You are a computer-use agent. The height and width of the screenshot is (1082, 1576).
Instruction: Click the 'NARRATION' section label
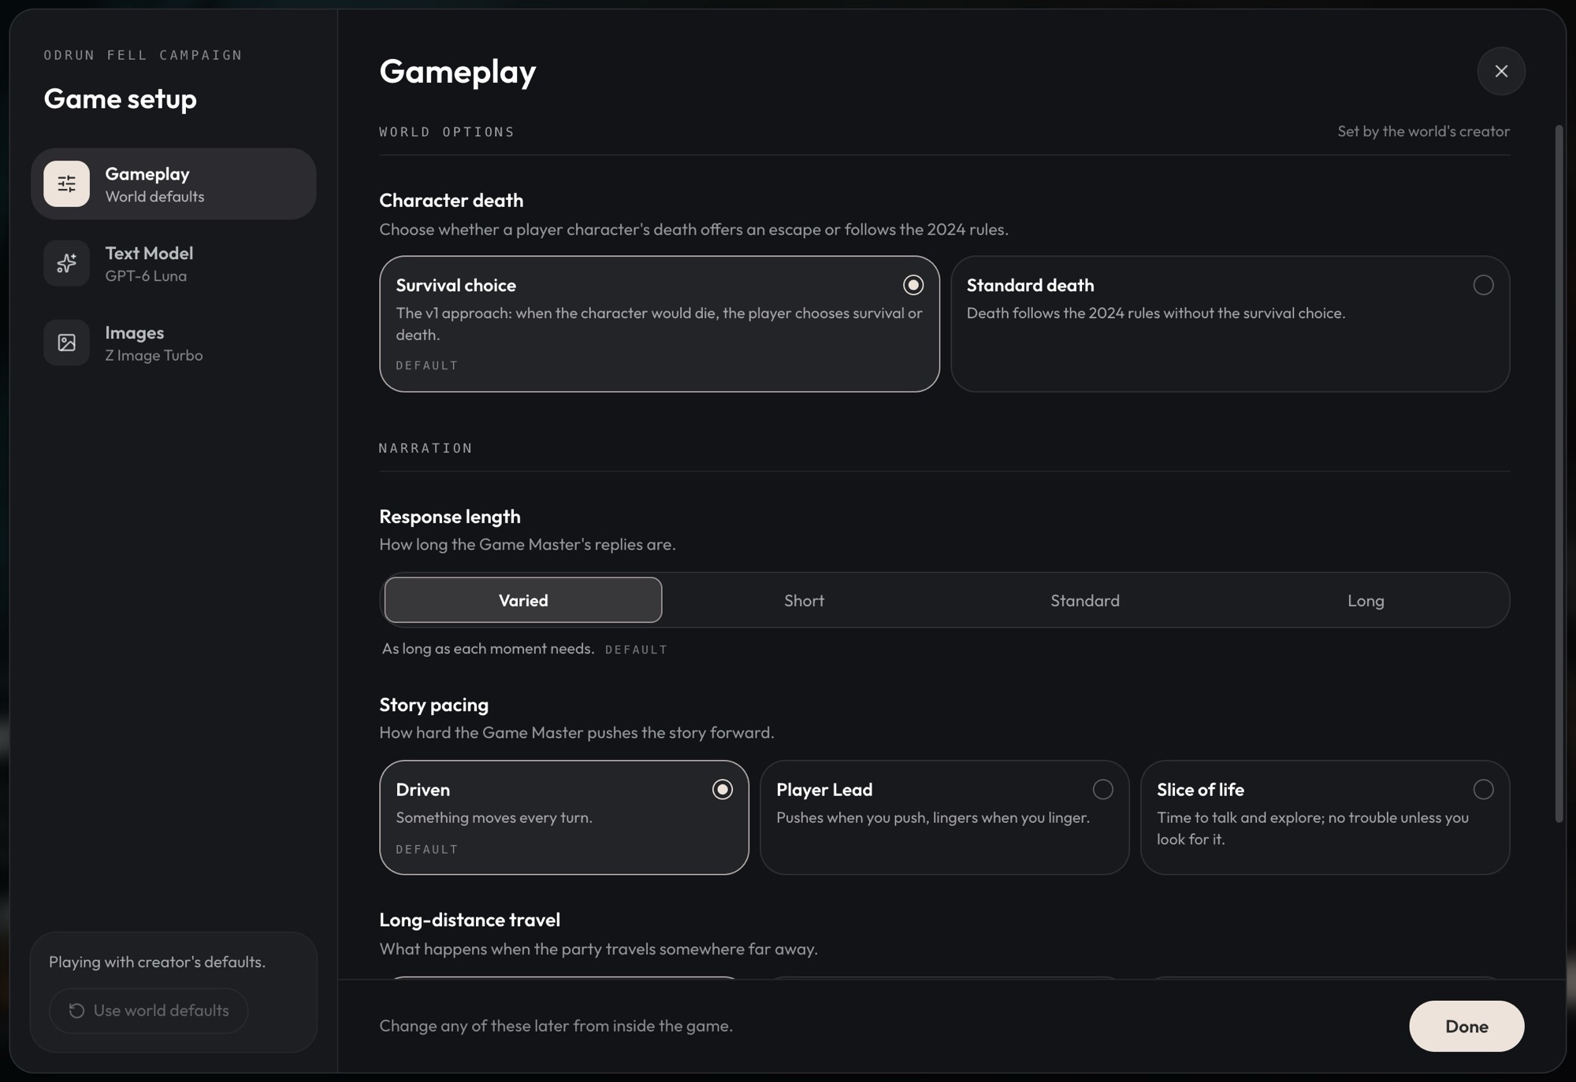click(x=426, y=448)
